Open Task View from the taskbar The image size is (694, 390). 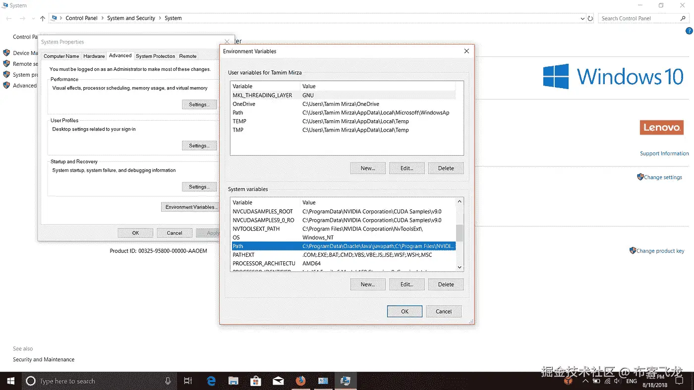188,381
